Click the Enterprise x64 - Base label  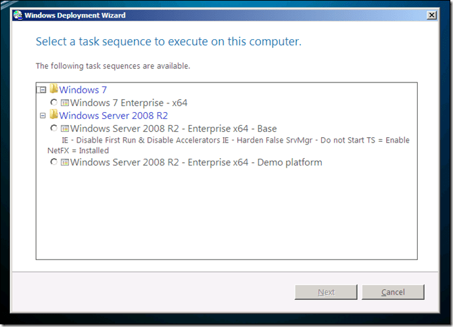tap(173, 128)
